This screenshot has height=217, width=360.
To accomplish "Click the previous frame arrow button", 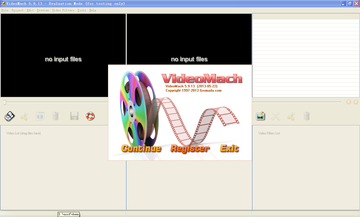I will click(349, 102).
